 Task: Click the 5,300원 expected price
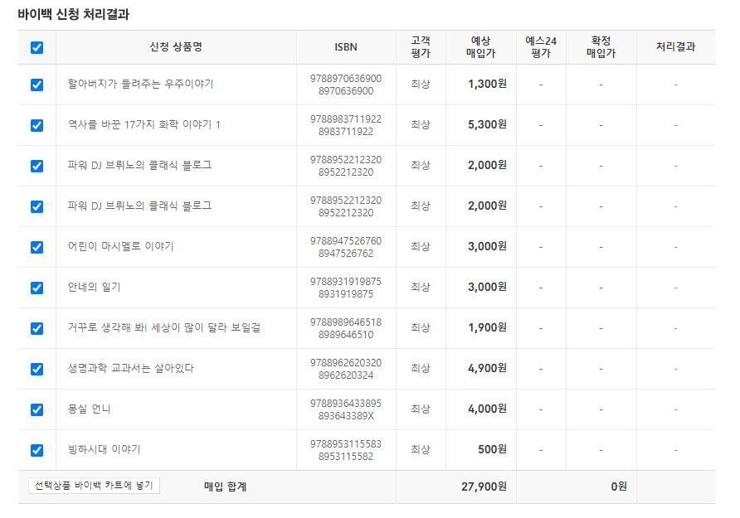(487, 124)
